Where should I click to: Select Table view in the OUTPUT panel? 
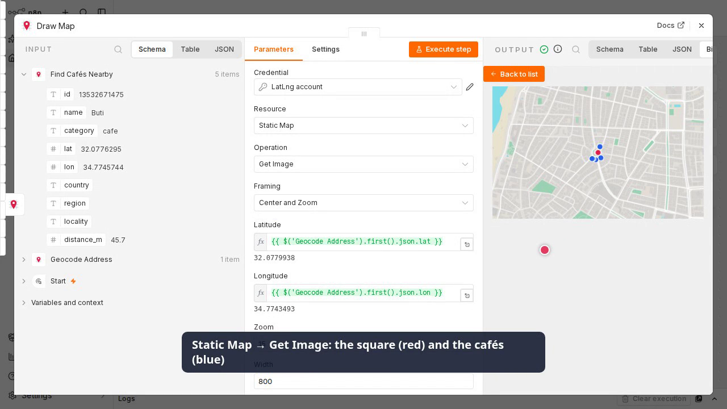pyautogui.click(x=648, y=49)
